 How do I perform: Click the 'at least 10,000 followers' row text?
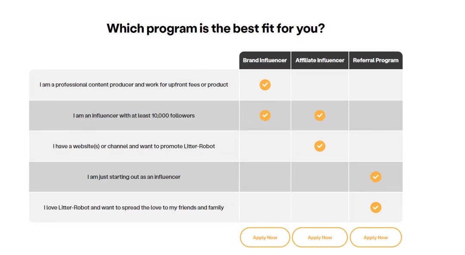[x=134, y=116]
